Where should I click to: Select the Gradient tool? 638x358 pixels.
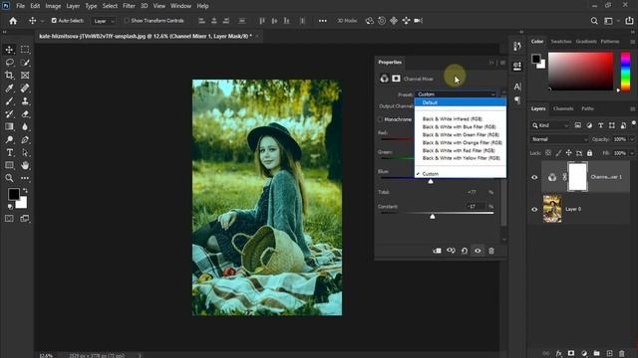[9, 126]
